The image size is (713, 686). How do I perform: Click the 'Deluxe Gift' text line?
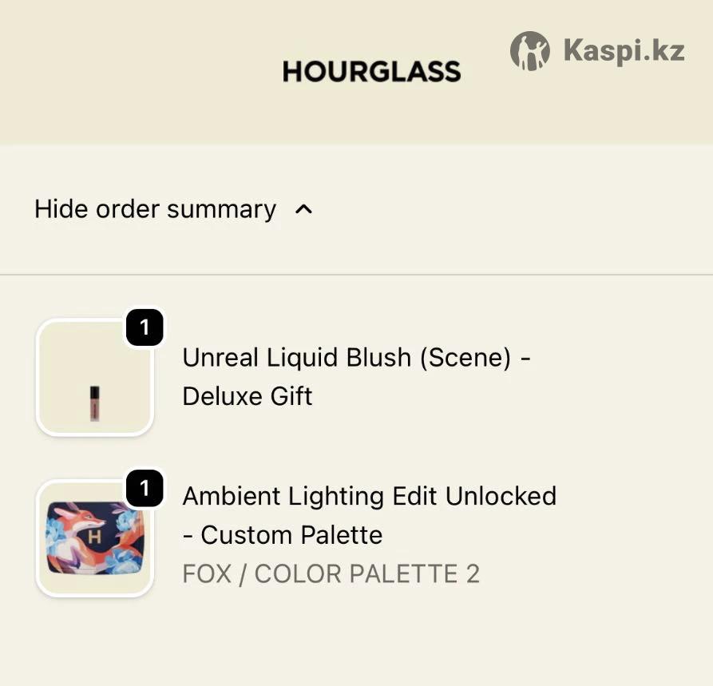tap(248, 396)
